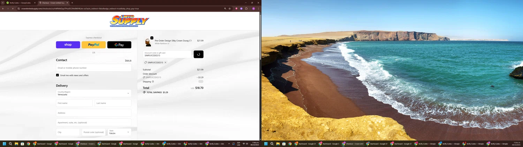Switch to the Verify Codes — SimplyCodes browser tab

(20, 3)
